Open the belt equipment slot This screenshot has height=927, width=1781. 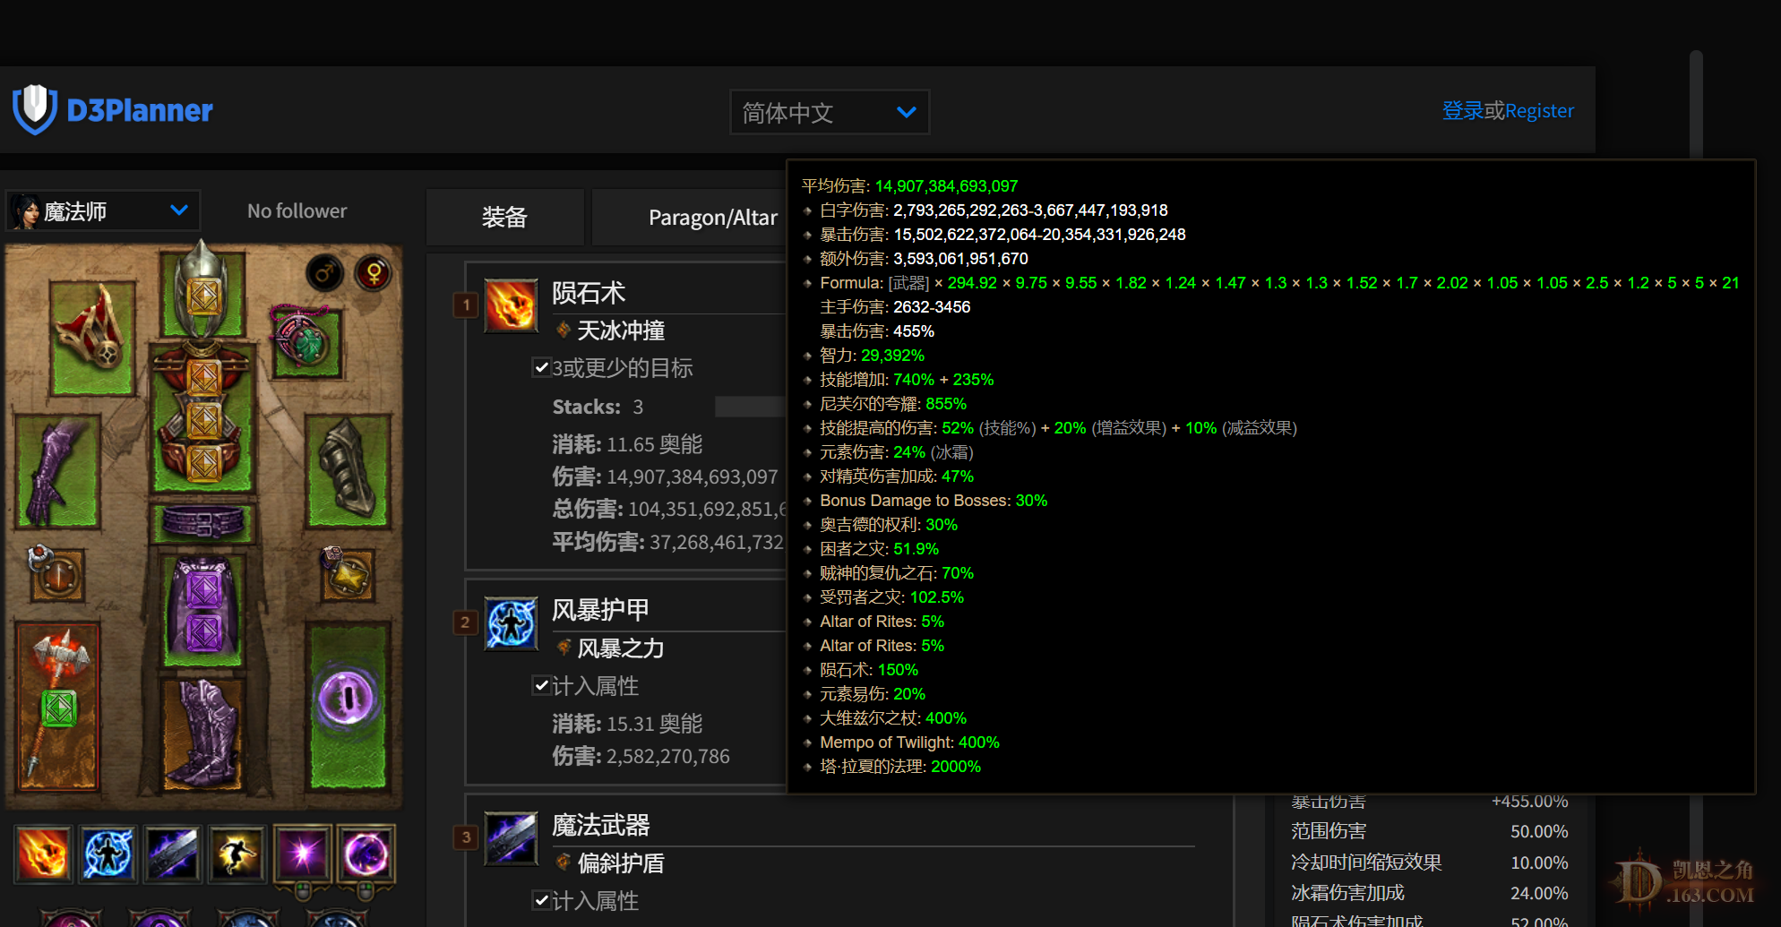203,522
